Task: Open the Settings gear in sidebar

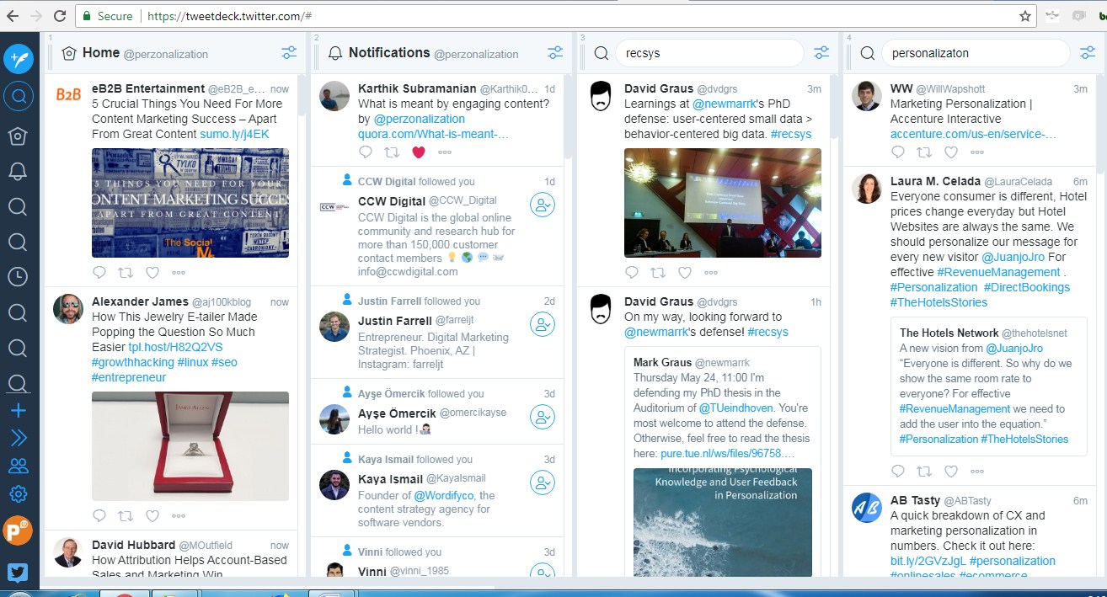Action: point(18,494)
